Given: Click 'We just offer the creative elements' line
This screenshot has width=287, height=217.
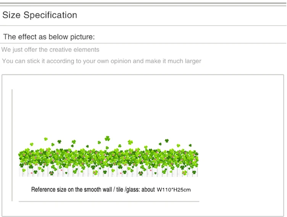Looking at the screenshot, I should click(x=50, y=50).
